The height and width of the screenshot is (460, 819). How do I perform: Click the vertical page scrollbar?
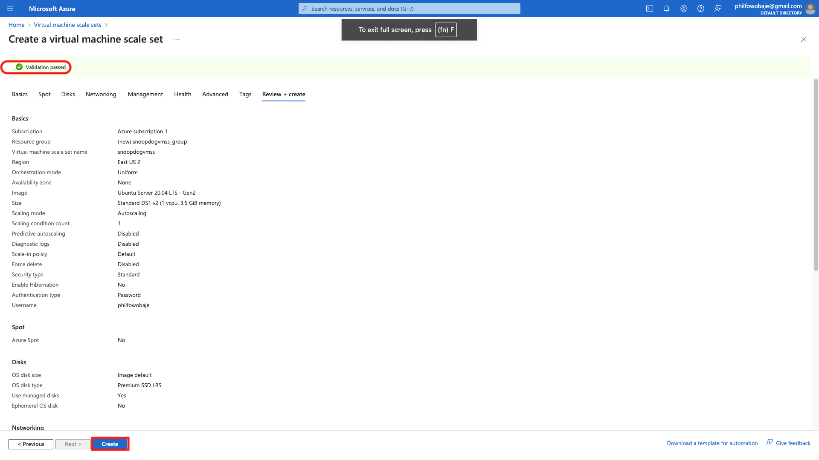816,175
